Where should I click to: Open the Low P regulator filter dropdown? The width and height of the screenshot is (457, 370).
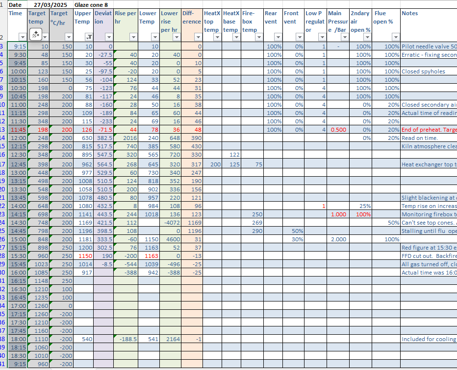tap(322, 37)
